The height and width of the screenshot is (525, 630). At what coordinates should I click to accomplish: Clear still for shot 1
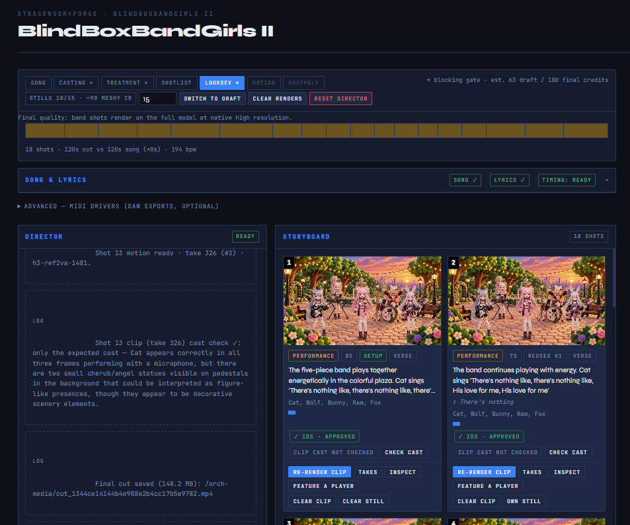pos(363,501)
